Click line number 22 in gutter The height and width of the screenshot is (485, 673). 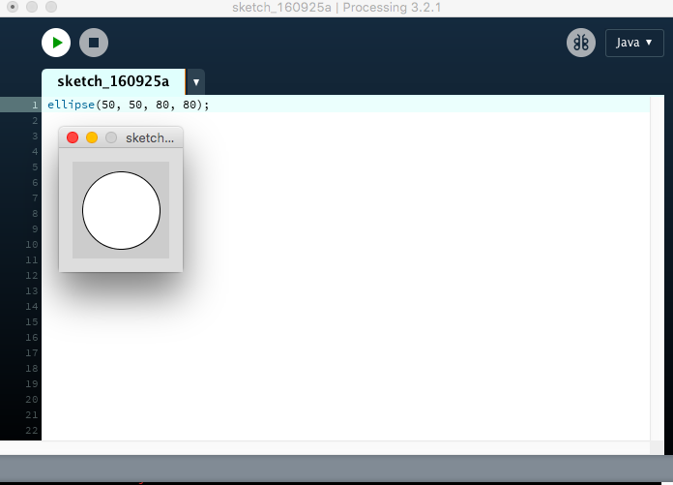32,431
